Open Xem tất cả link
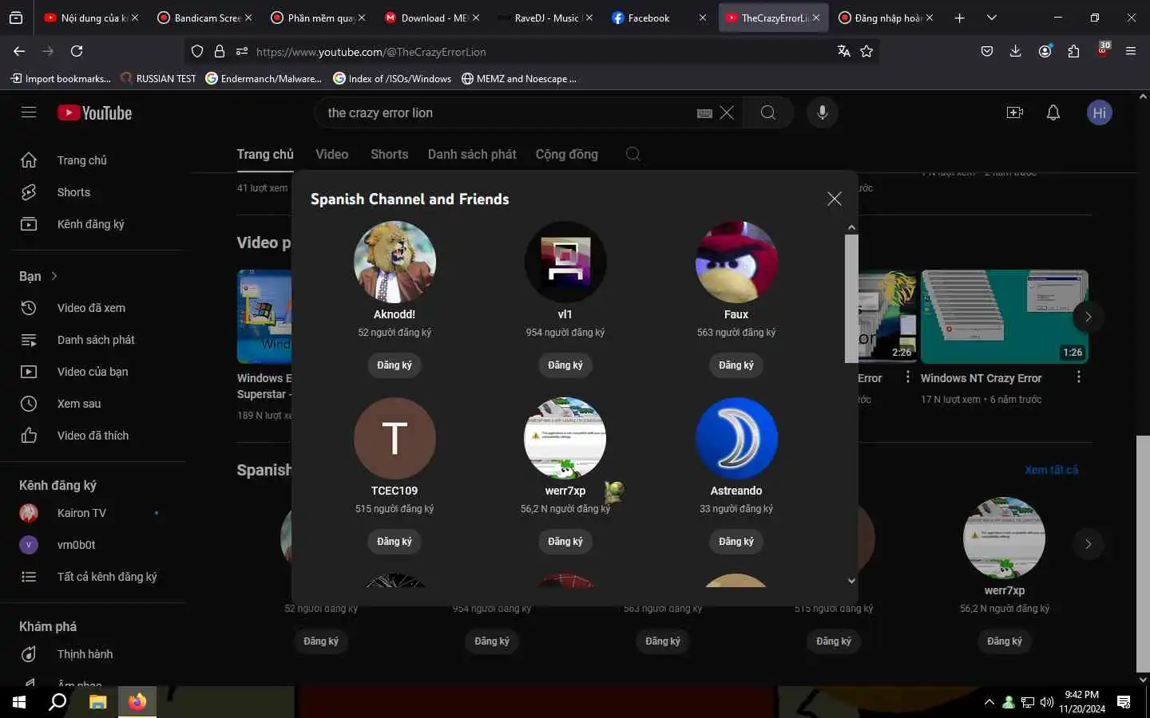This screenshot has width=1150, height=718. click(x=1051, y=470)
